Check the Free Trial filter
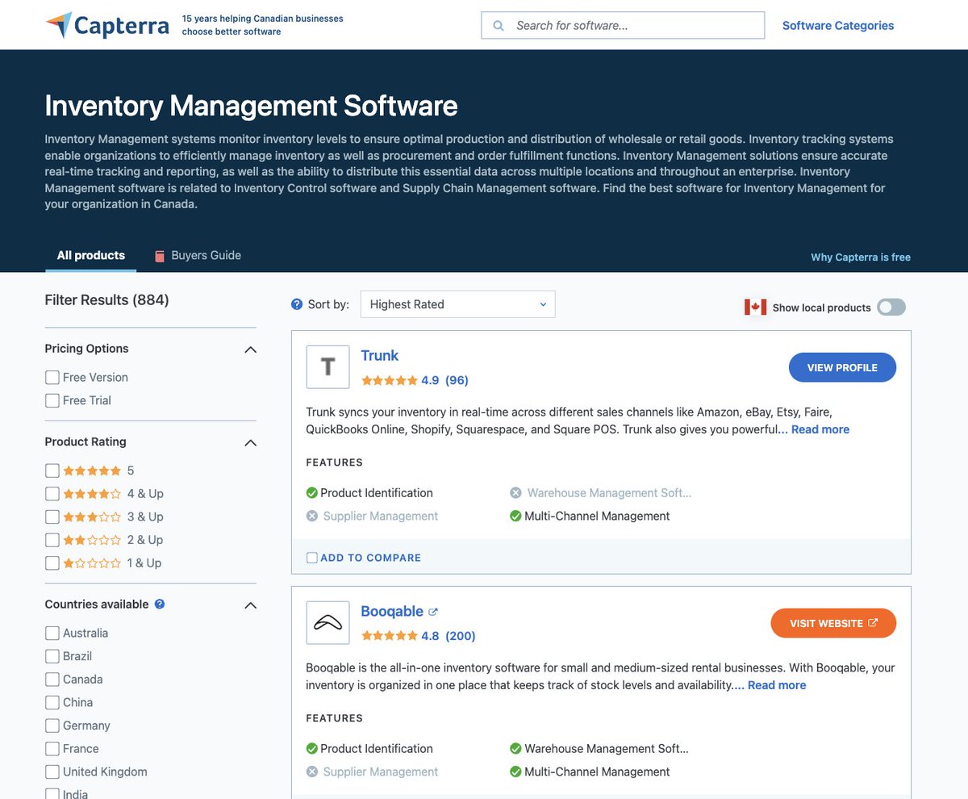The width and height of the screenshot is (968, 799). [52, 400]
